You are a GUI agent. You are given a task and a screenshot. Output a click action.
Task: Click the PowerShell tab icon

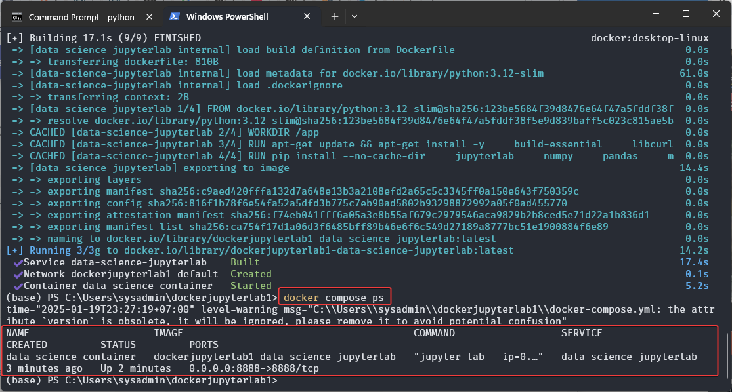coord(175,16)
